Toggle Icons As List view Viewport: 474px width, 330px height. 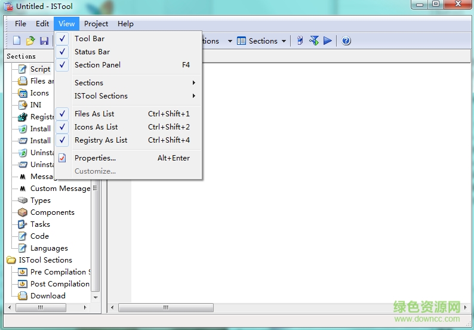click(x=129, y=127)
